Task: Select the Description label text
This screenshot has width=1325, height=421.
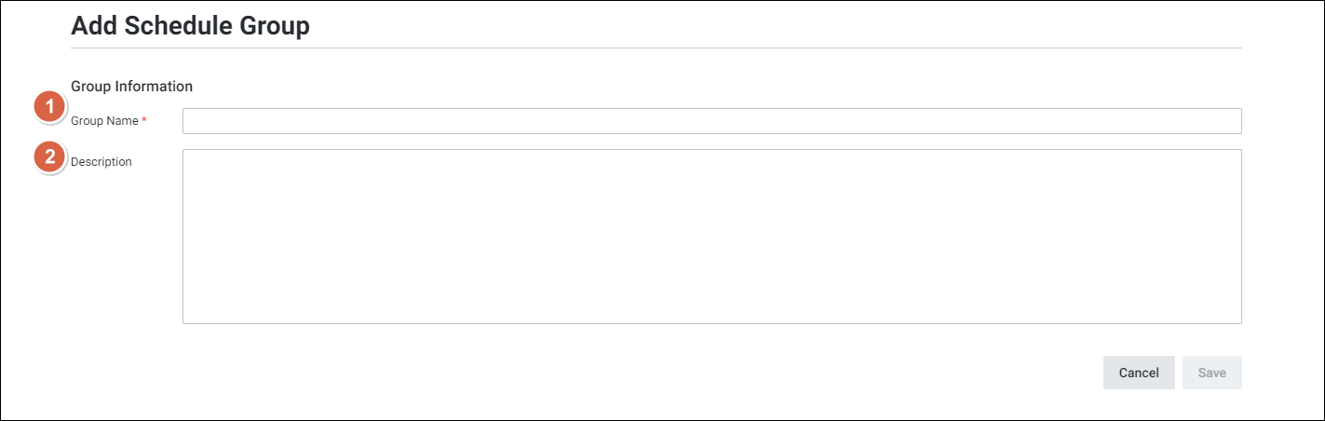Action: tap(101, 162)
